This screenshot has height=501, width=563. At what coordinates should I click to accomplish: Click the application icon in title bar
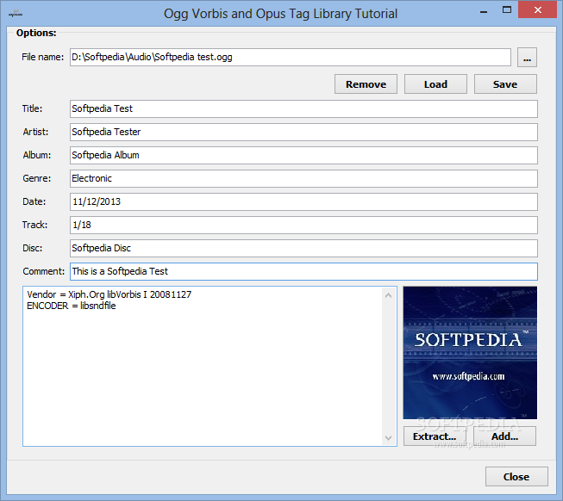pos(16,14)
